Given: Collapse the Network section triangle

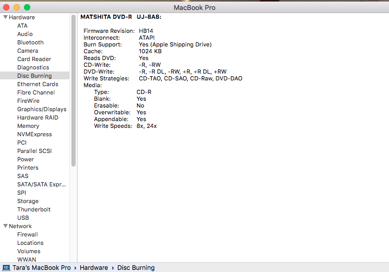Looking at the screenshot, I should pyautogui.click(x=5, y=226).
